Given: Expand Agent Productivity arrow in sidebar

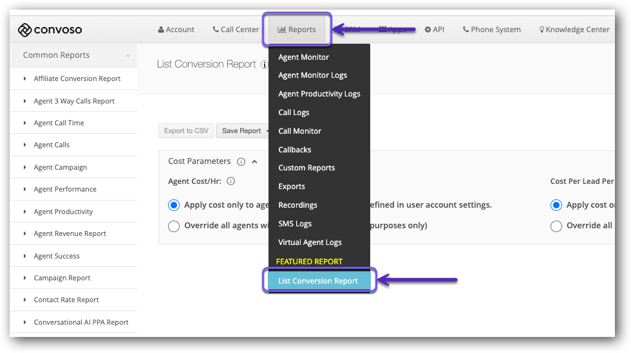Looking at the screenshot, I should pyautogui.click(x=25, y=212).
